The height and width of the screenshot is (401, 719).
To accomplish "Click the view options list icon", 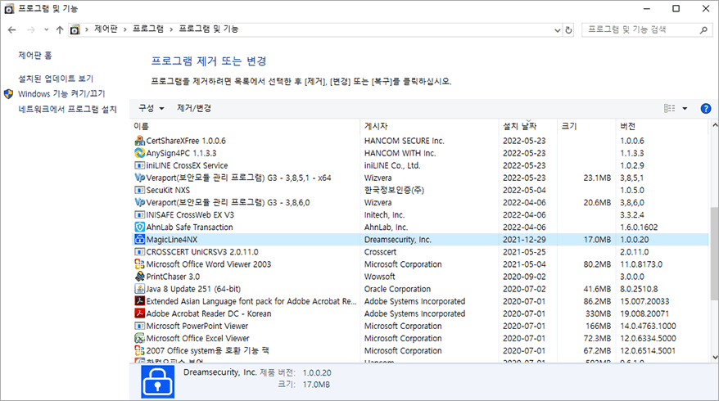I will [670, 109].
